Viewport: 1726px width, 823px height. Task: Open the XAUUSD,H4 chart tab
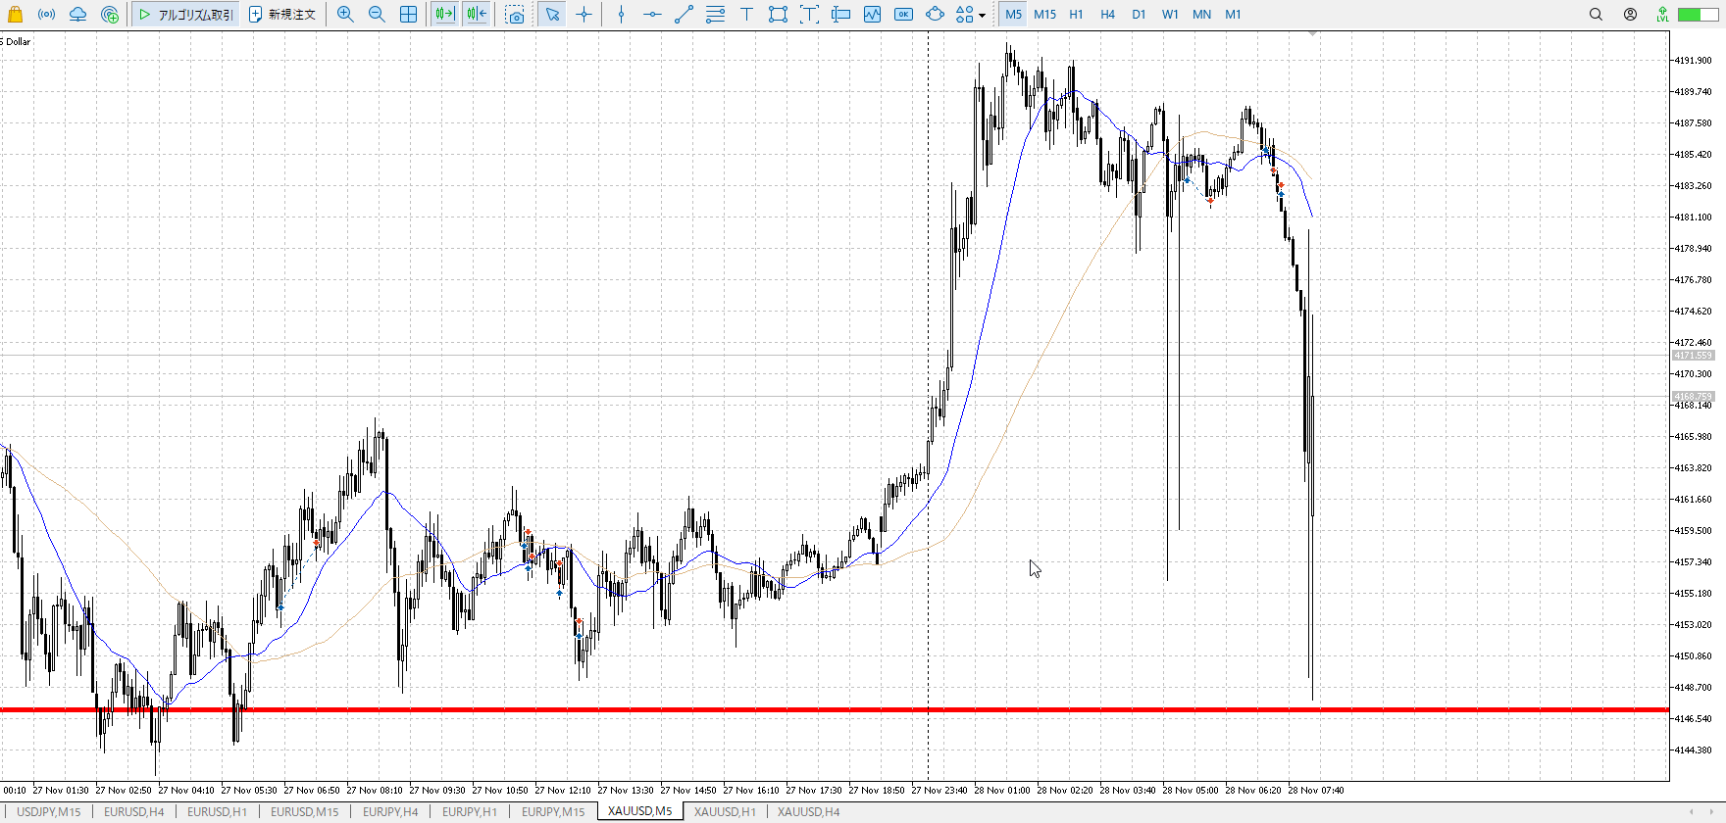coord(808,811)
